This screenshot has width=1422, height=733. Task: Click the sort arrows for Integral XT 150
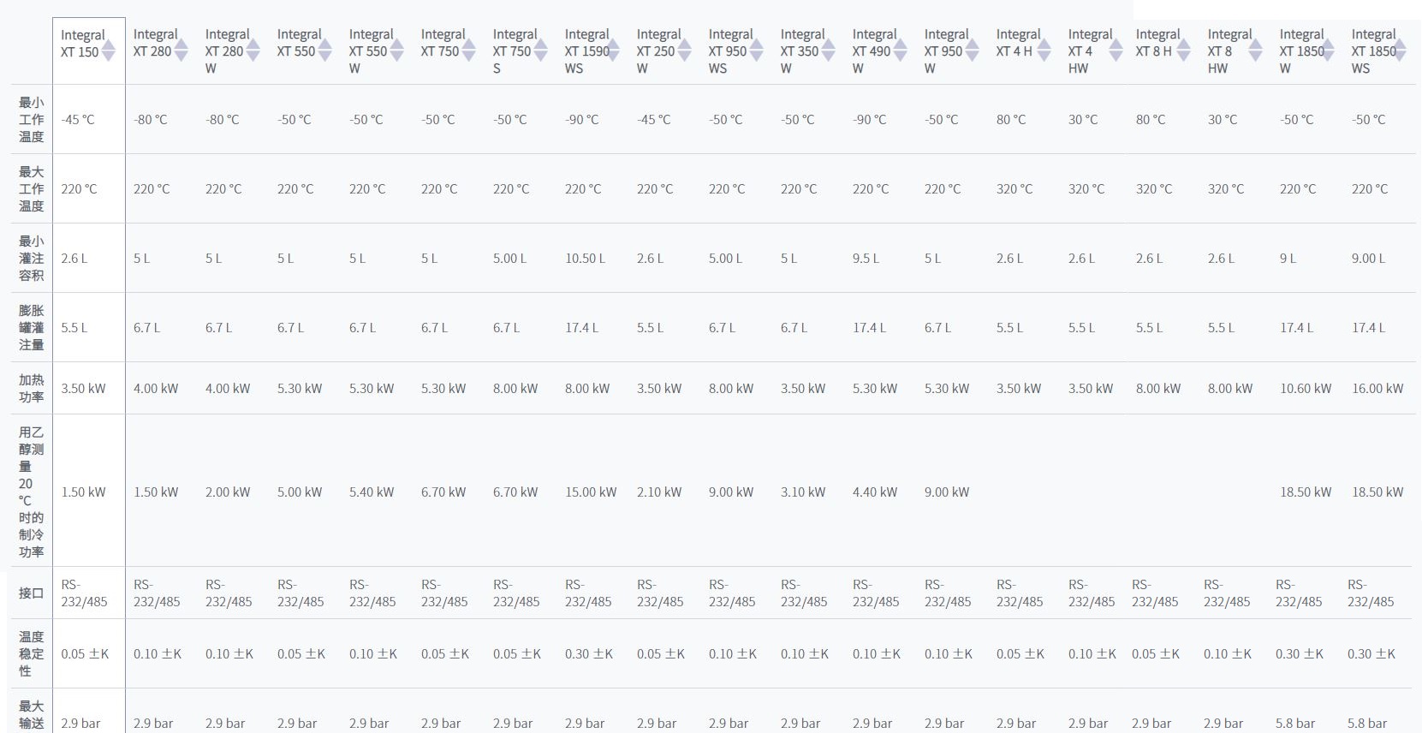(x=109, y=51)
